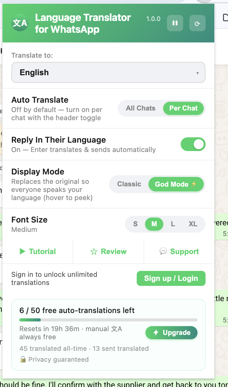Set font size to M

click(x=154, y=224)
